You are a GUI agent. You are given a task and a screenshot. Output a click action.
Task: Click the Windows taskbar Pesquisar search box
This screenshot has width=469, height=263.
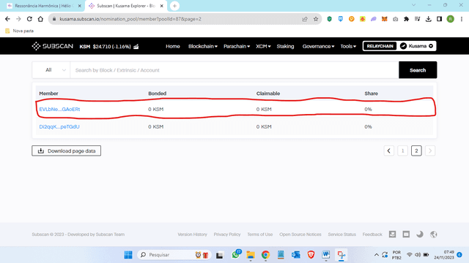tap(174, 255)
